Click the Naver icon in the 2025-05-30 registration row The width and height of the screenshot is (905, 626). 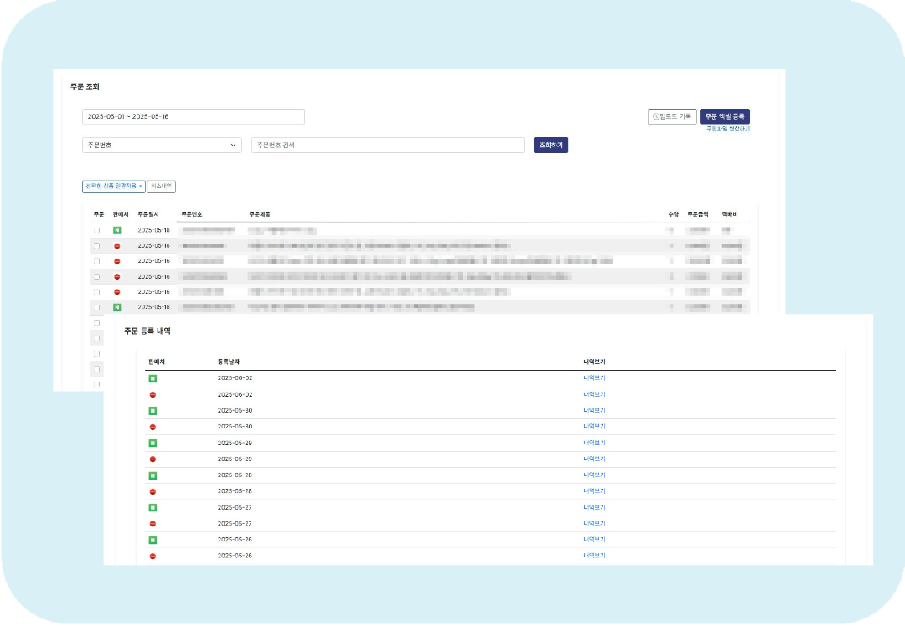pyautogui.click(x=153, y=411)
